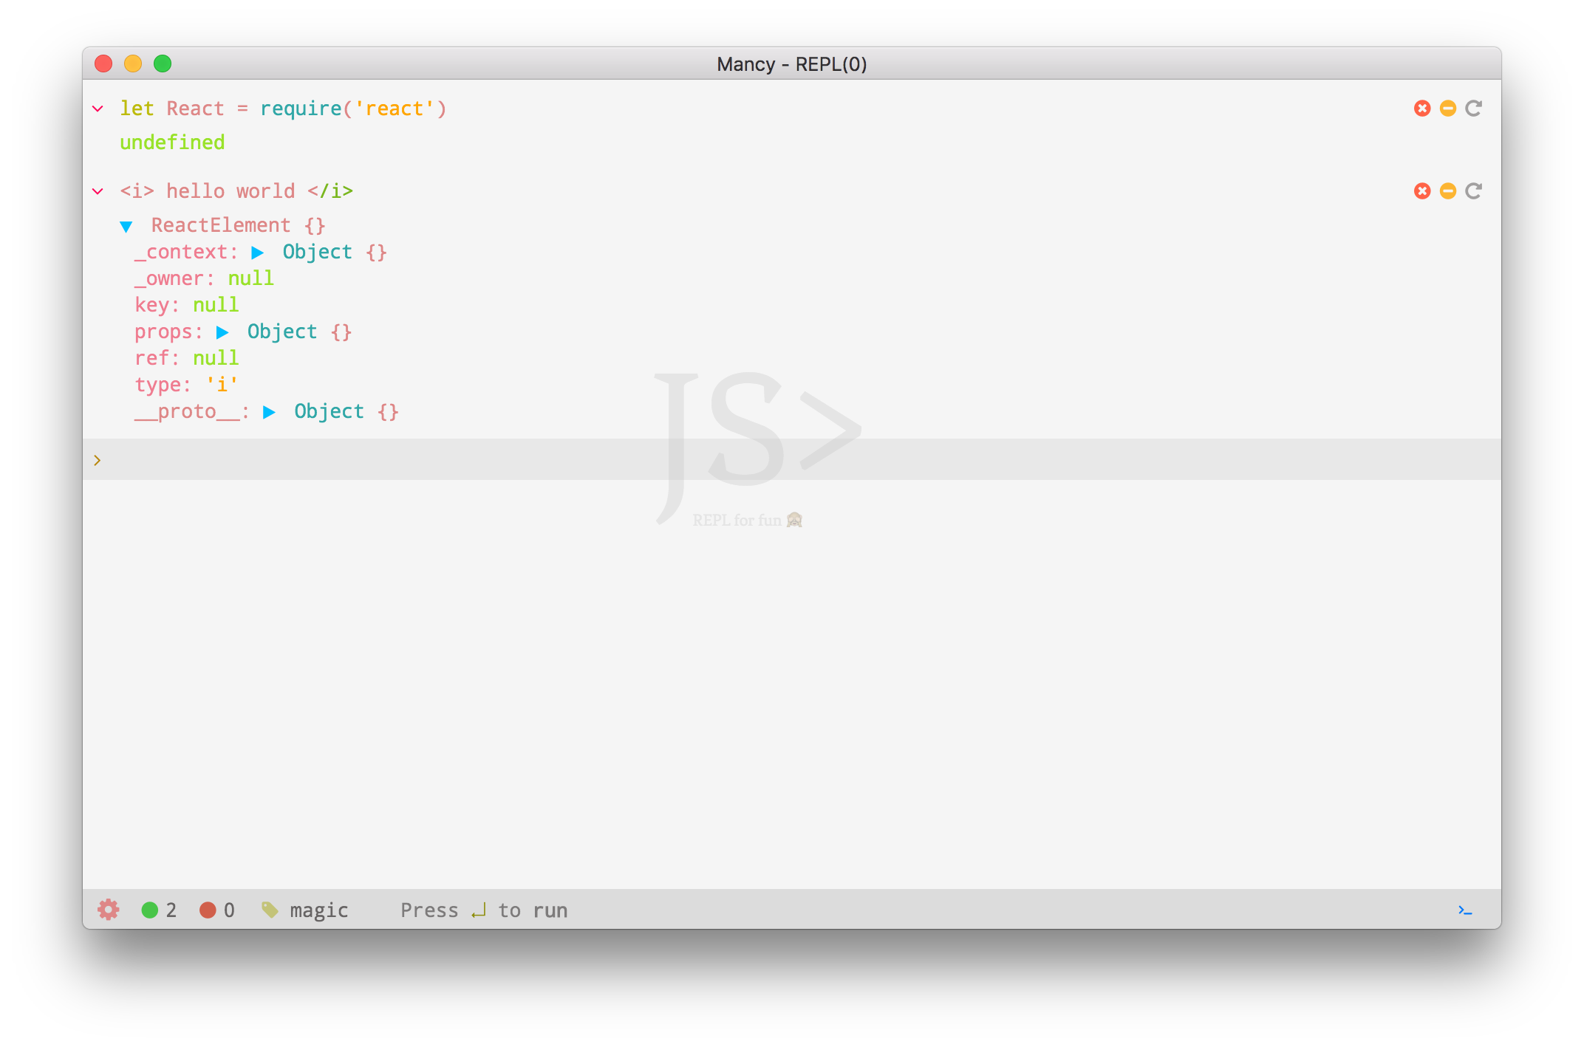Expand the _context Object

point(258,253)
